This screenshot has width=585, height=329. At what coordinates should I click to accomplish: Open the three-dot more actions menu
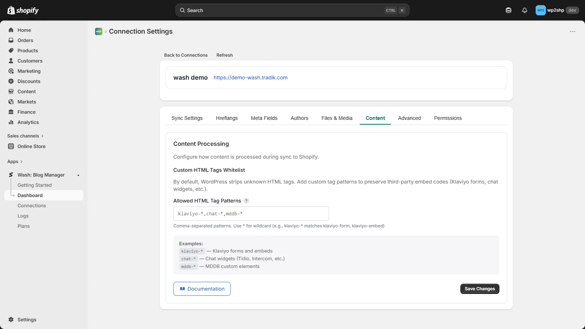(x=573, y=31)
